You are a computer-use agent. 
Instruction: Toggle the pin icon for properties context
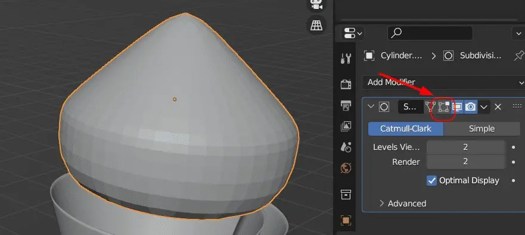[519, 56]
